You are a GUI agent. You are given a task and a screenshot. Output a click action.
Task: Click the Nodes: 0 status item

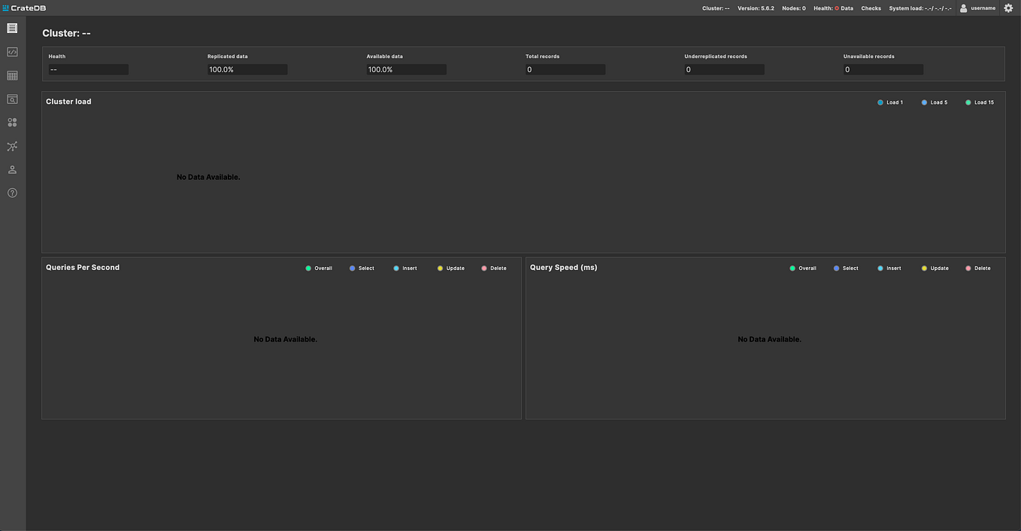(x=794, y=8)
